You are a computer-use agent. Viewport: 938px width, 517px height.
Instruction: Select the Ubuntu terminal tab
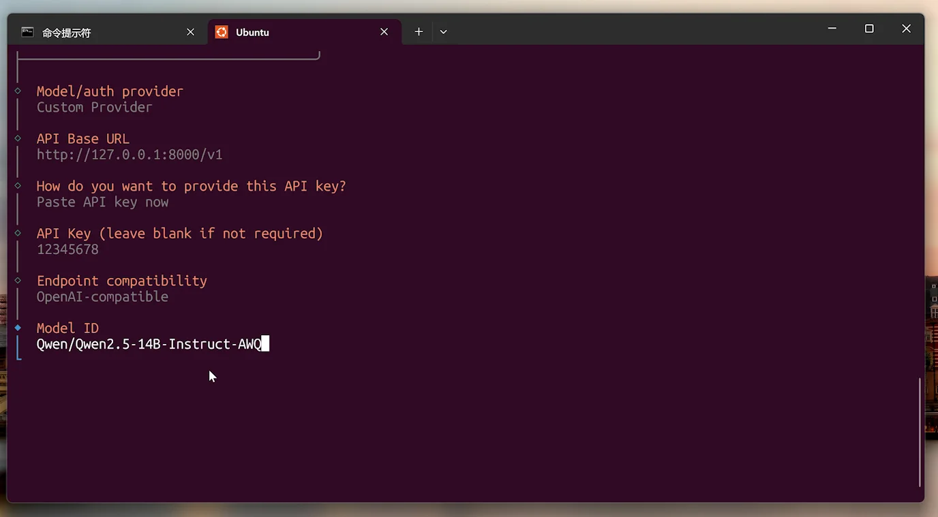tap(303, 32)
